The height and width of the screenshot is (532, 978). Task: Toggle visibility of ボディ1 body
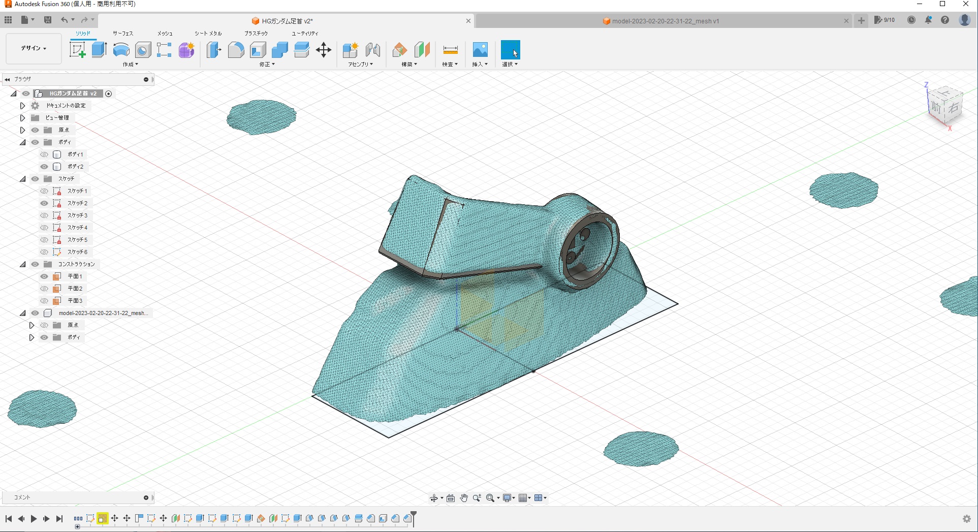44,154
